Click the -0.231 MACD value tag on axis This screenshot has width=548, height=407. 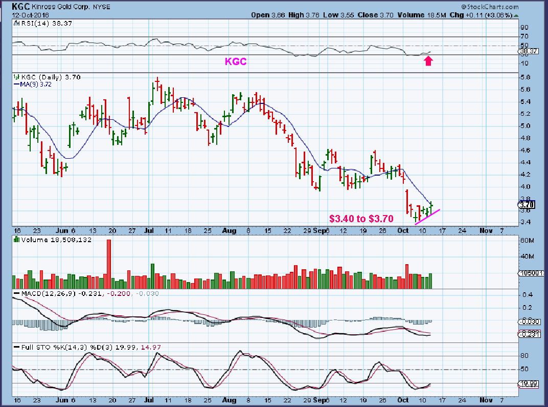point(530,334)
